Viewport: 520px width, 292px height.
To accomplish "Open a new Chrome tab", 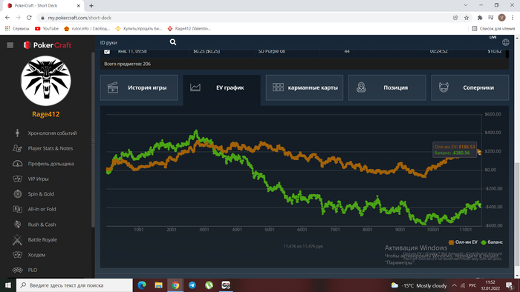I will tap(91, 6).
